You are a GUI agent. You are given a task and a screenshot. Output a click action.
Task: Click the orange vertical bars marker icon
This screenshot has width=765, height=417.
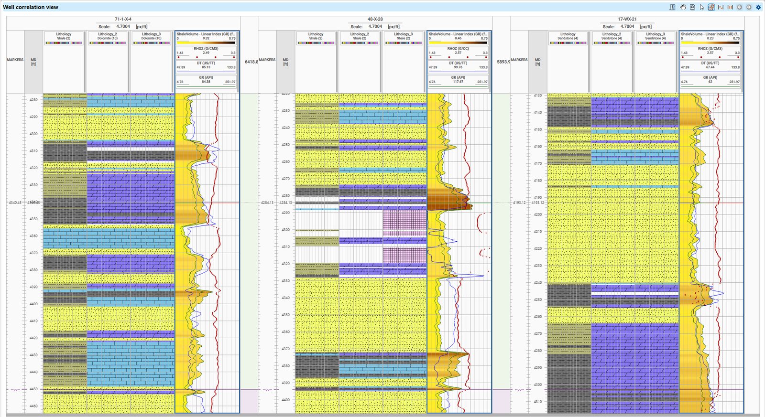pos(730,7)
